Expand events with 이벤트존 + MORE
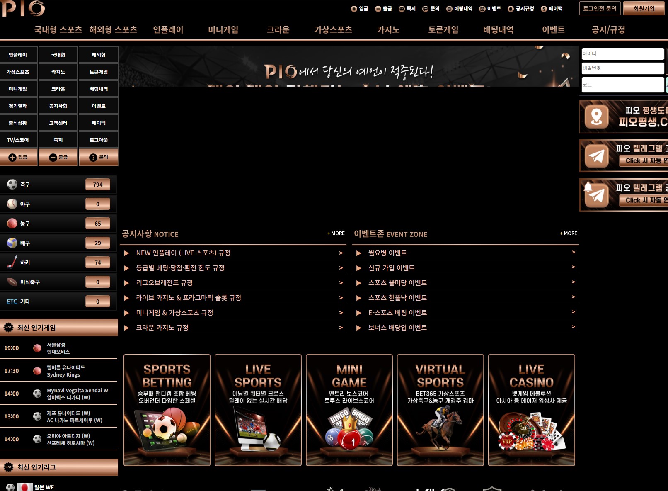The image size is (668, 491). (x=569, y=233)
